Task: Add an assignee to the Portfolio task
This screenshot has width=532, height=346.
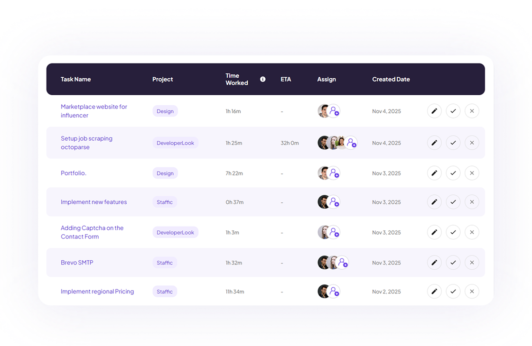Action: 335,173
